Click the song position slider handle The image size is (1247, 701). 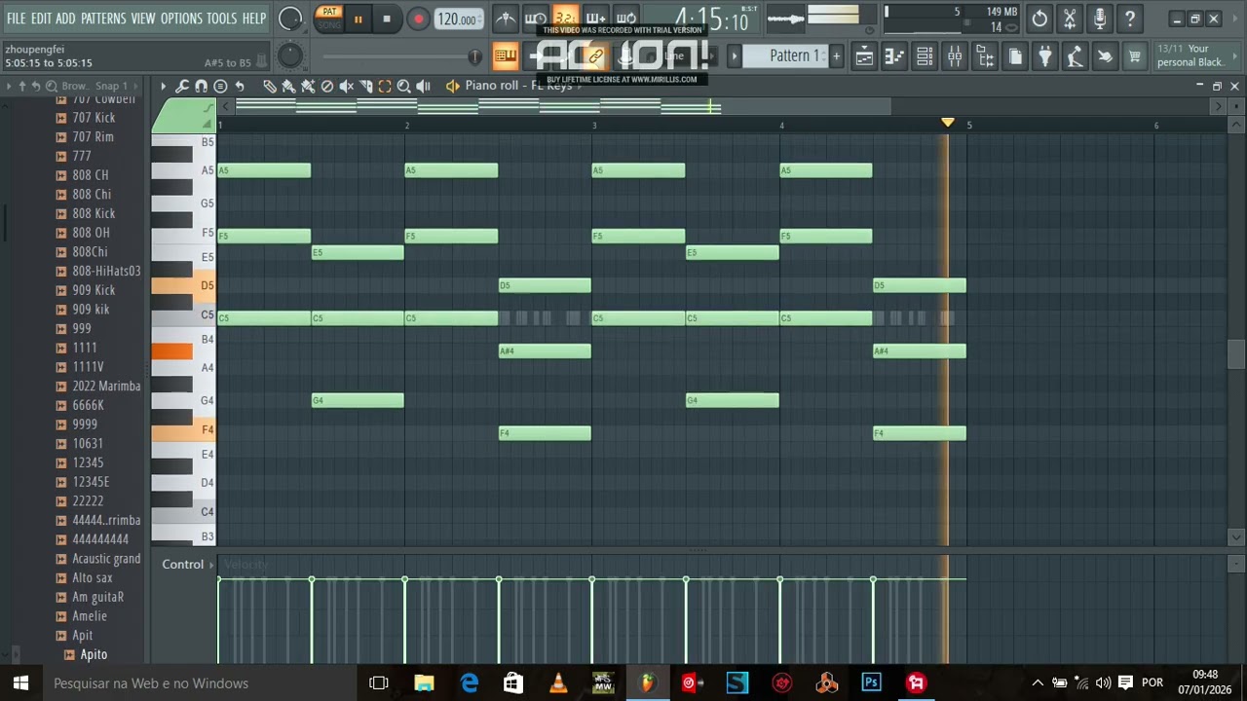[x=474, y=56]
